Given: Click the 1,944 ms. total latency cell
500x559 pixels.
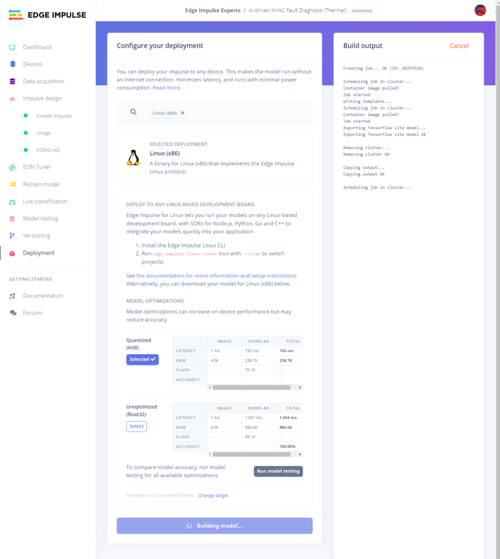Looking at the screenshot, I should [289, 418].
